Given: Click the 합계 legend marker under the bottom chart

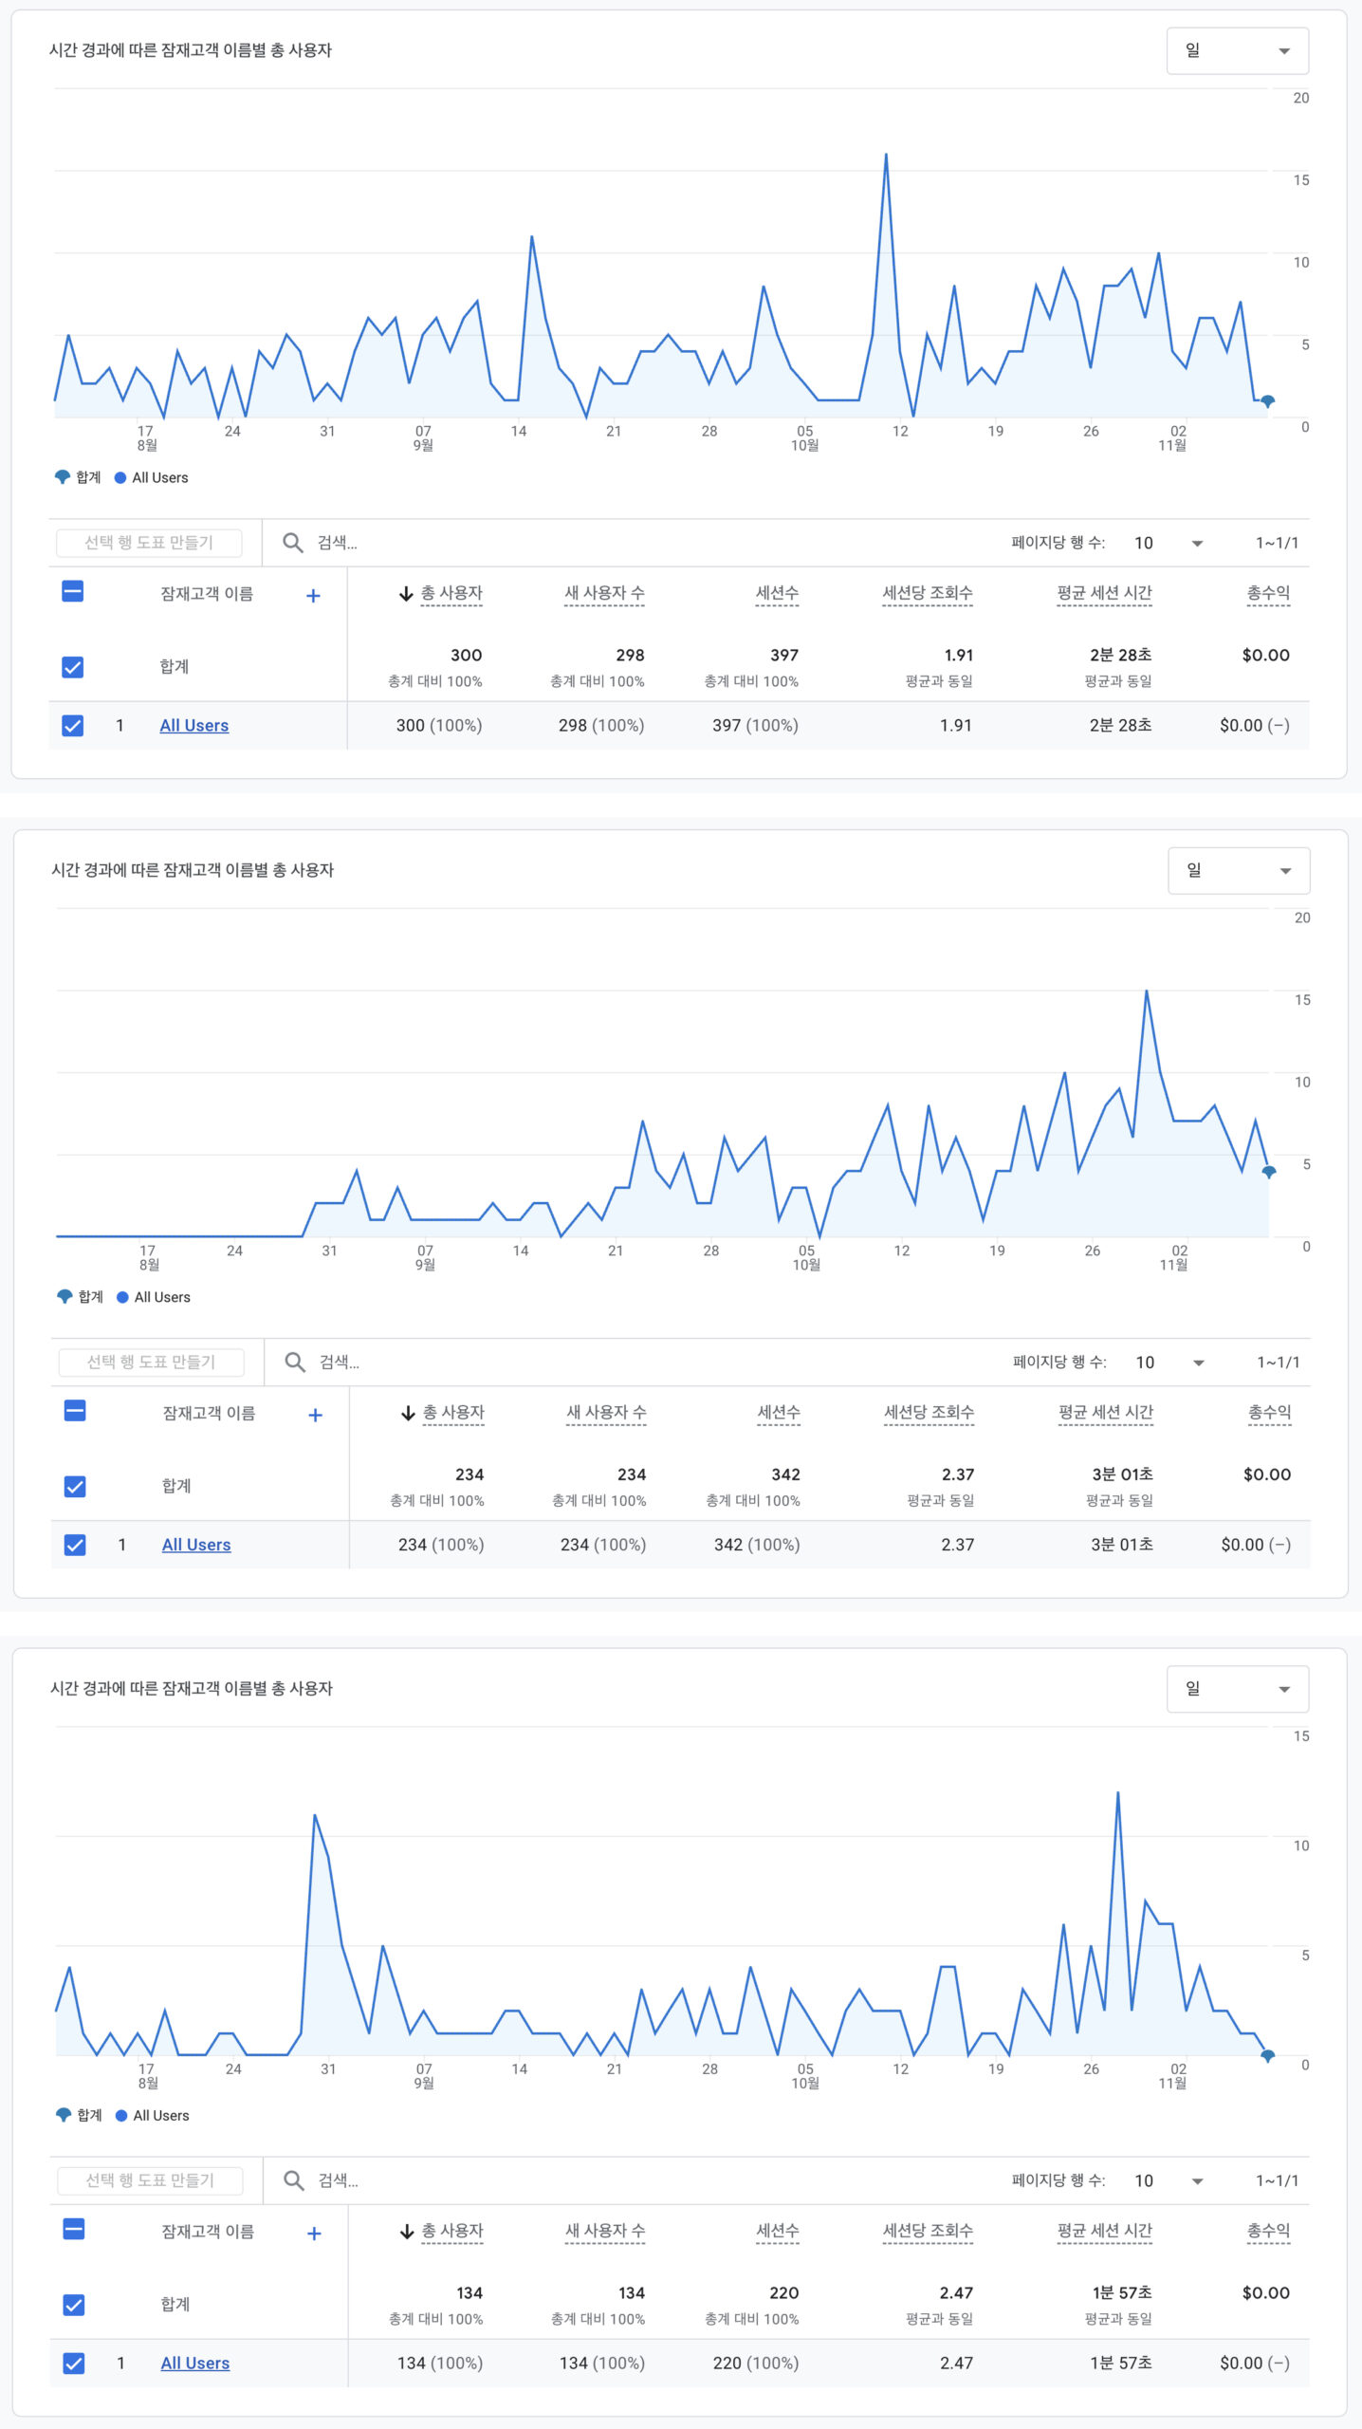Looking at the screenshot, I should 64,2115.
